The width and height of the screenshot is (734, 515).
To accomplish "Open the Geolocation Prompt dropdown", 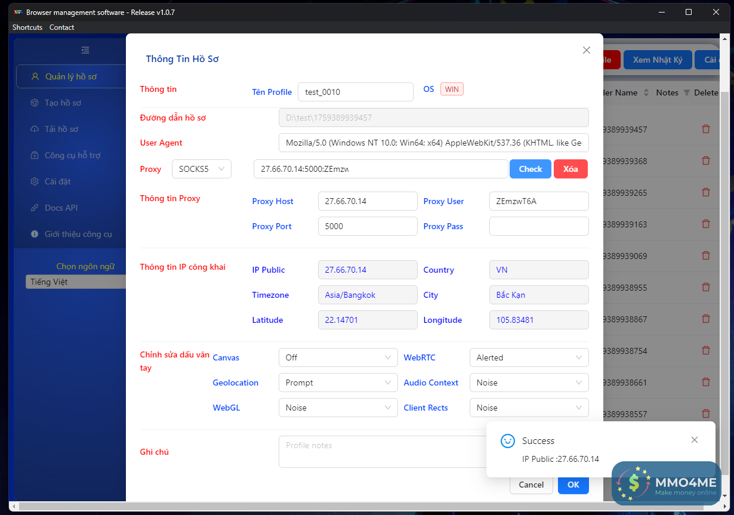I will [x=338, y=383].
